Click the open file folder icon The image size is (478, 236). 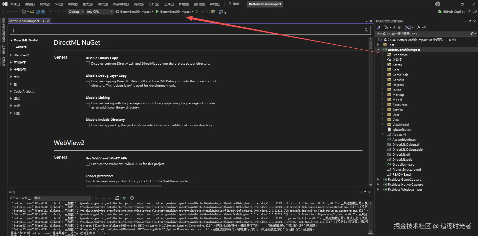pyautogui.click(x=32, y=12)
